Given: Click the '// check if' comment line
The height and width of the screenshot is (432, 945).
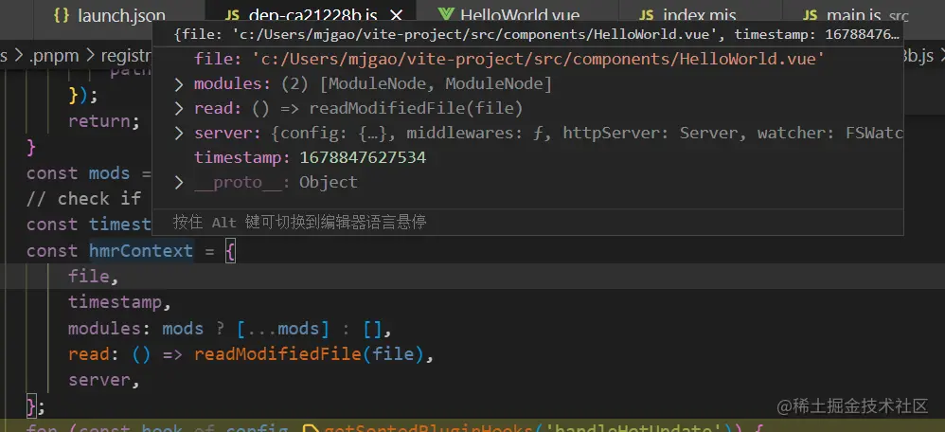Looking at the screenshot, I should [x=83, y=199].
